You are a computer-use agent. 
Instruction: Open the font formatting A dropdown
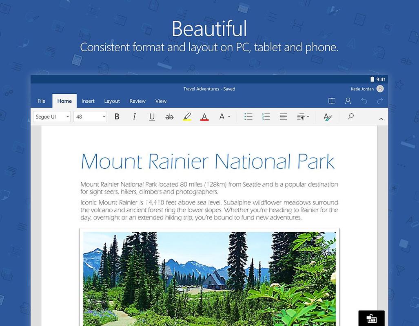tap(224, 117)
